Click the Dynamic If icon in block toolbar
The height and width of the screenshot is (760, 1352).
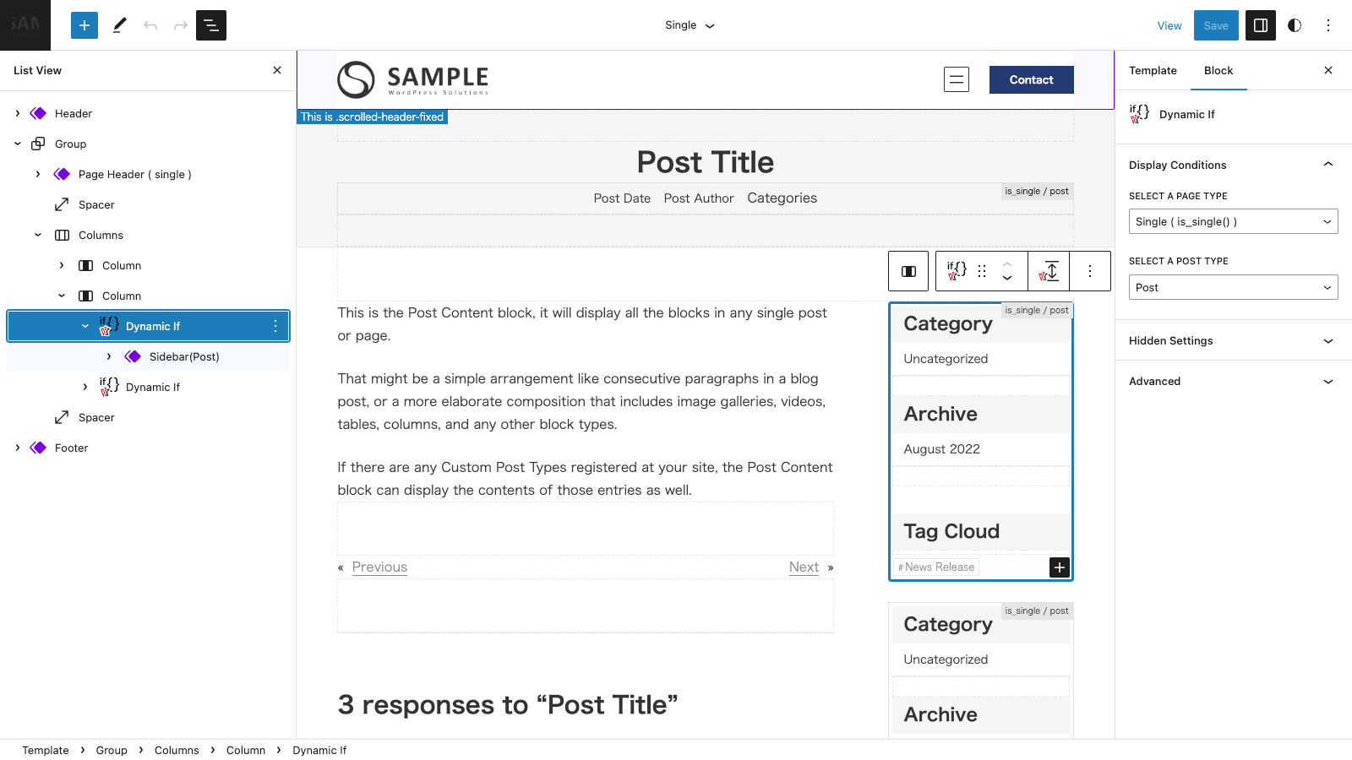tap(956, 271)
